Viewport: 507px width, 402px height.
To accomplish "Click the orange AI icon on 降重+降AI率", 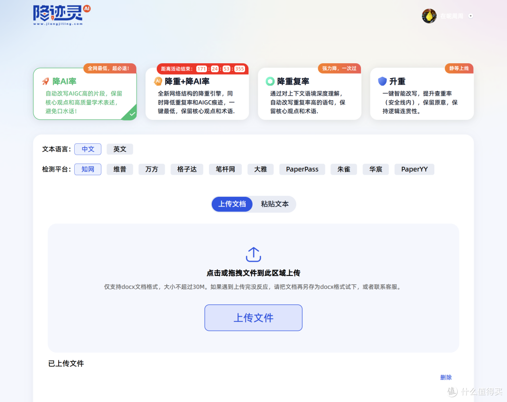I will pyautogui.click(x=158, y=82).
